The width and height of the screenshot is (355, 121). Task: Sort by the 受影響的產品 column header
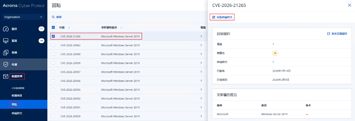coord(110,27)
